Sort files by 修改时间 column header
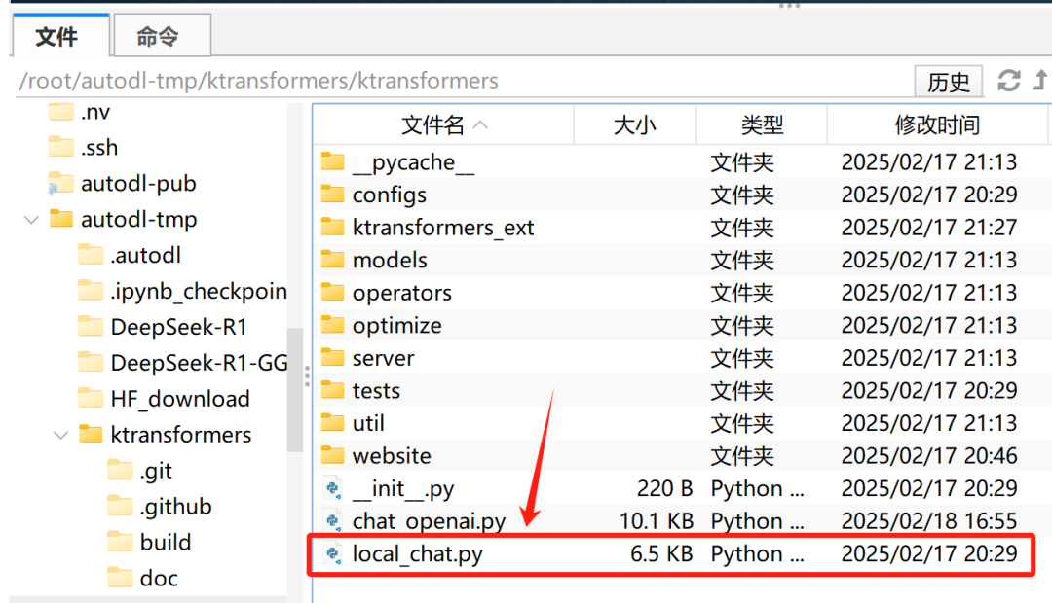Image resolution: width=1052 pixels, height=603 pixels. coord(937,124)
